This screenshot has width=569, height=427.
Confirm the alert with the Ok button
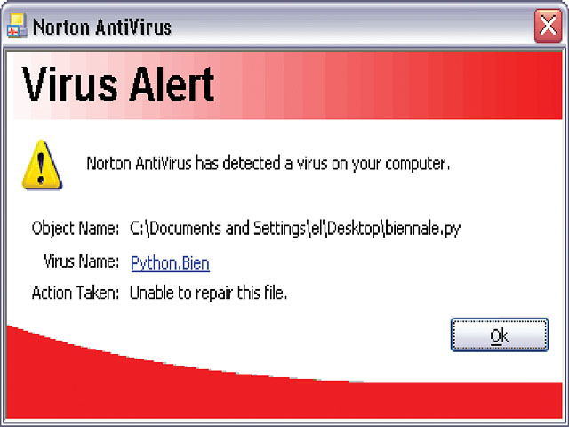tap(500, 334)
